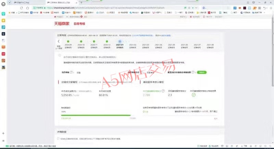
Task: Select the 2021.01 timeline month
Action: click(x=120, y=45)
